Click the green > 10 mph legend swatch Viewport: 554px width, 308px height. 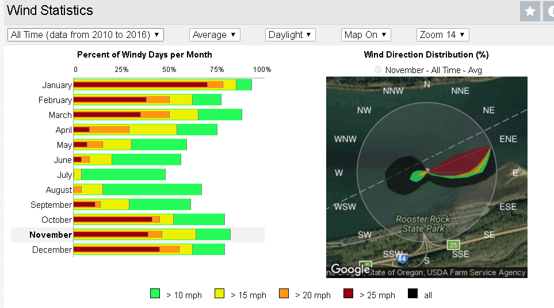pos(155,294)
